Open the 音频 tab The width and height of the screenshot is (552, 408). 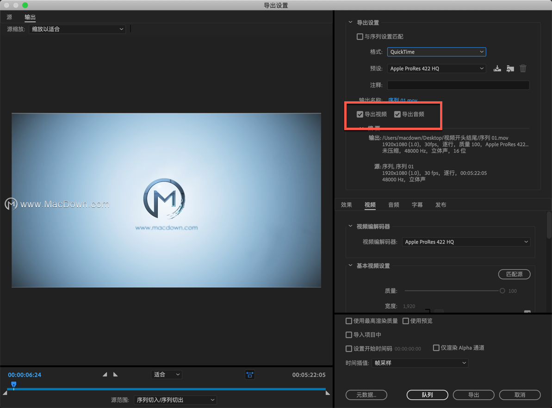click(x=394, y=205)
